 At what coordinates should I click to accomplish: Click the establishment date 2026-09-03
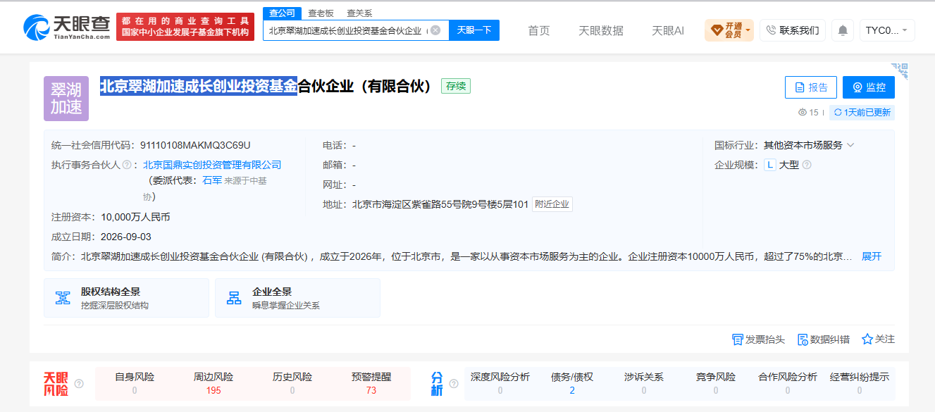(x=126, y=237)
